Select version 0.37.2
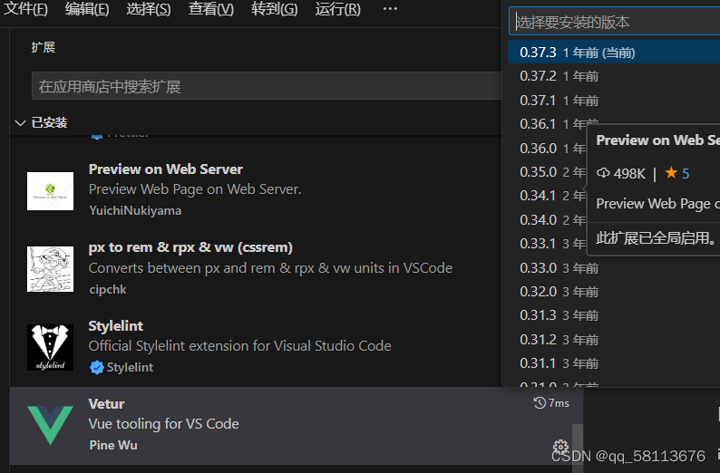 coord(614,76)
